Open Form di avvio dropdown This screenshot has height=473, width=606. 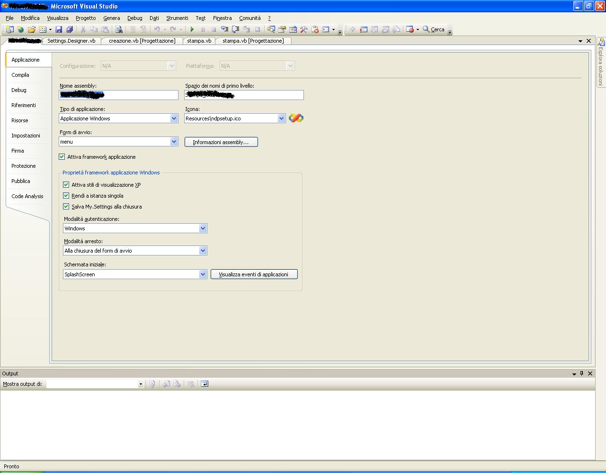174,142
